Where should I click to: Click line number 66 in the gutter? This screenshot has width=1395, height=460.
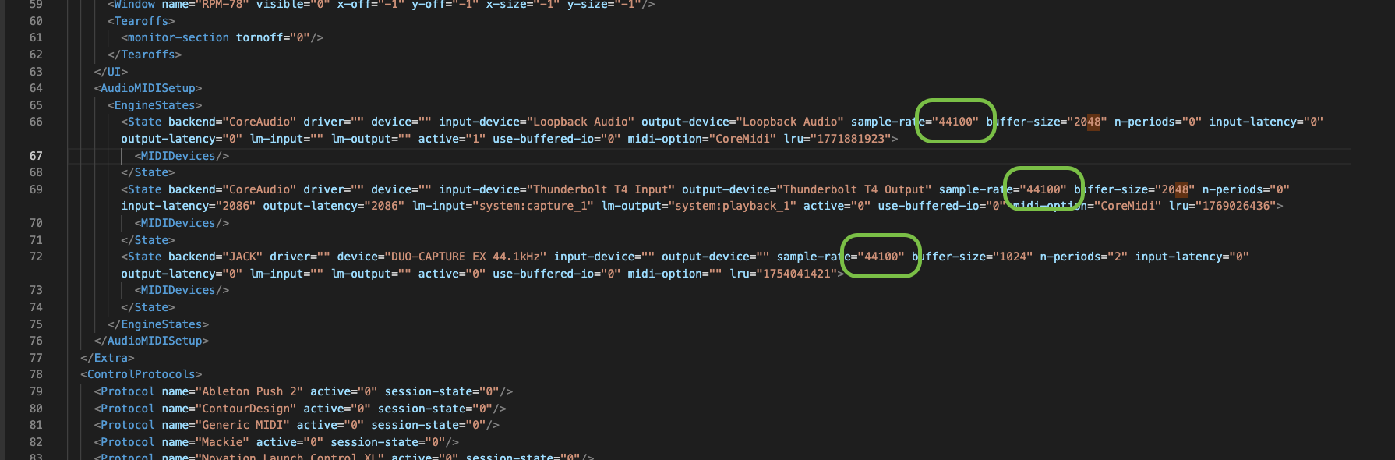(x=36, y=122)
